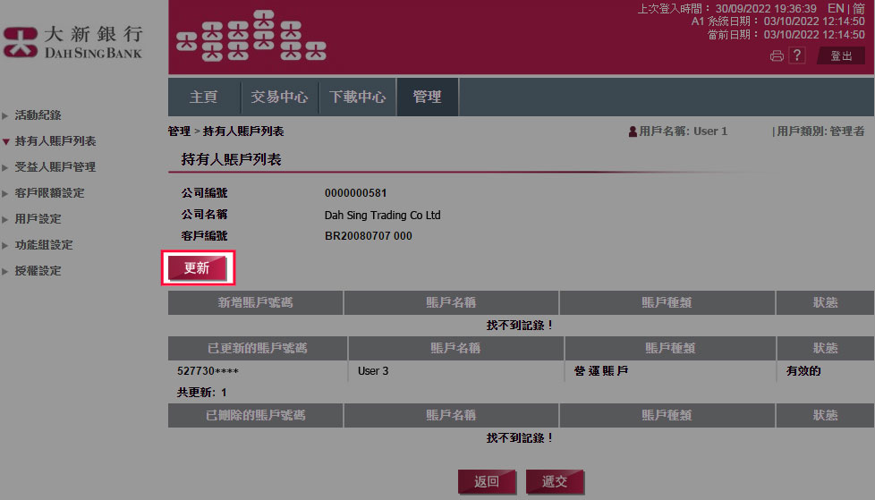The height and width of the screenshot is (500, 875).
Task: Open 受益人賬戶管理 in the sidebar
Action: 55,167
